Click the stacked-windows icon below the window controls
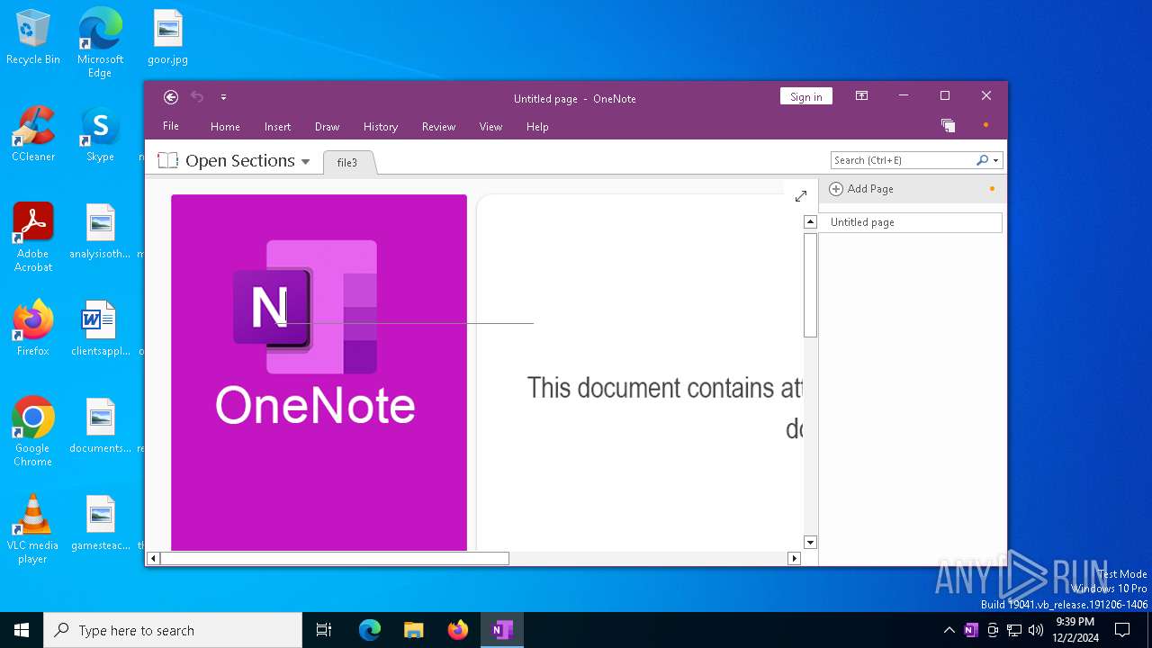 point(948,125)
